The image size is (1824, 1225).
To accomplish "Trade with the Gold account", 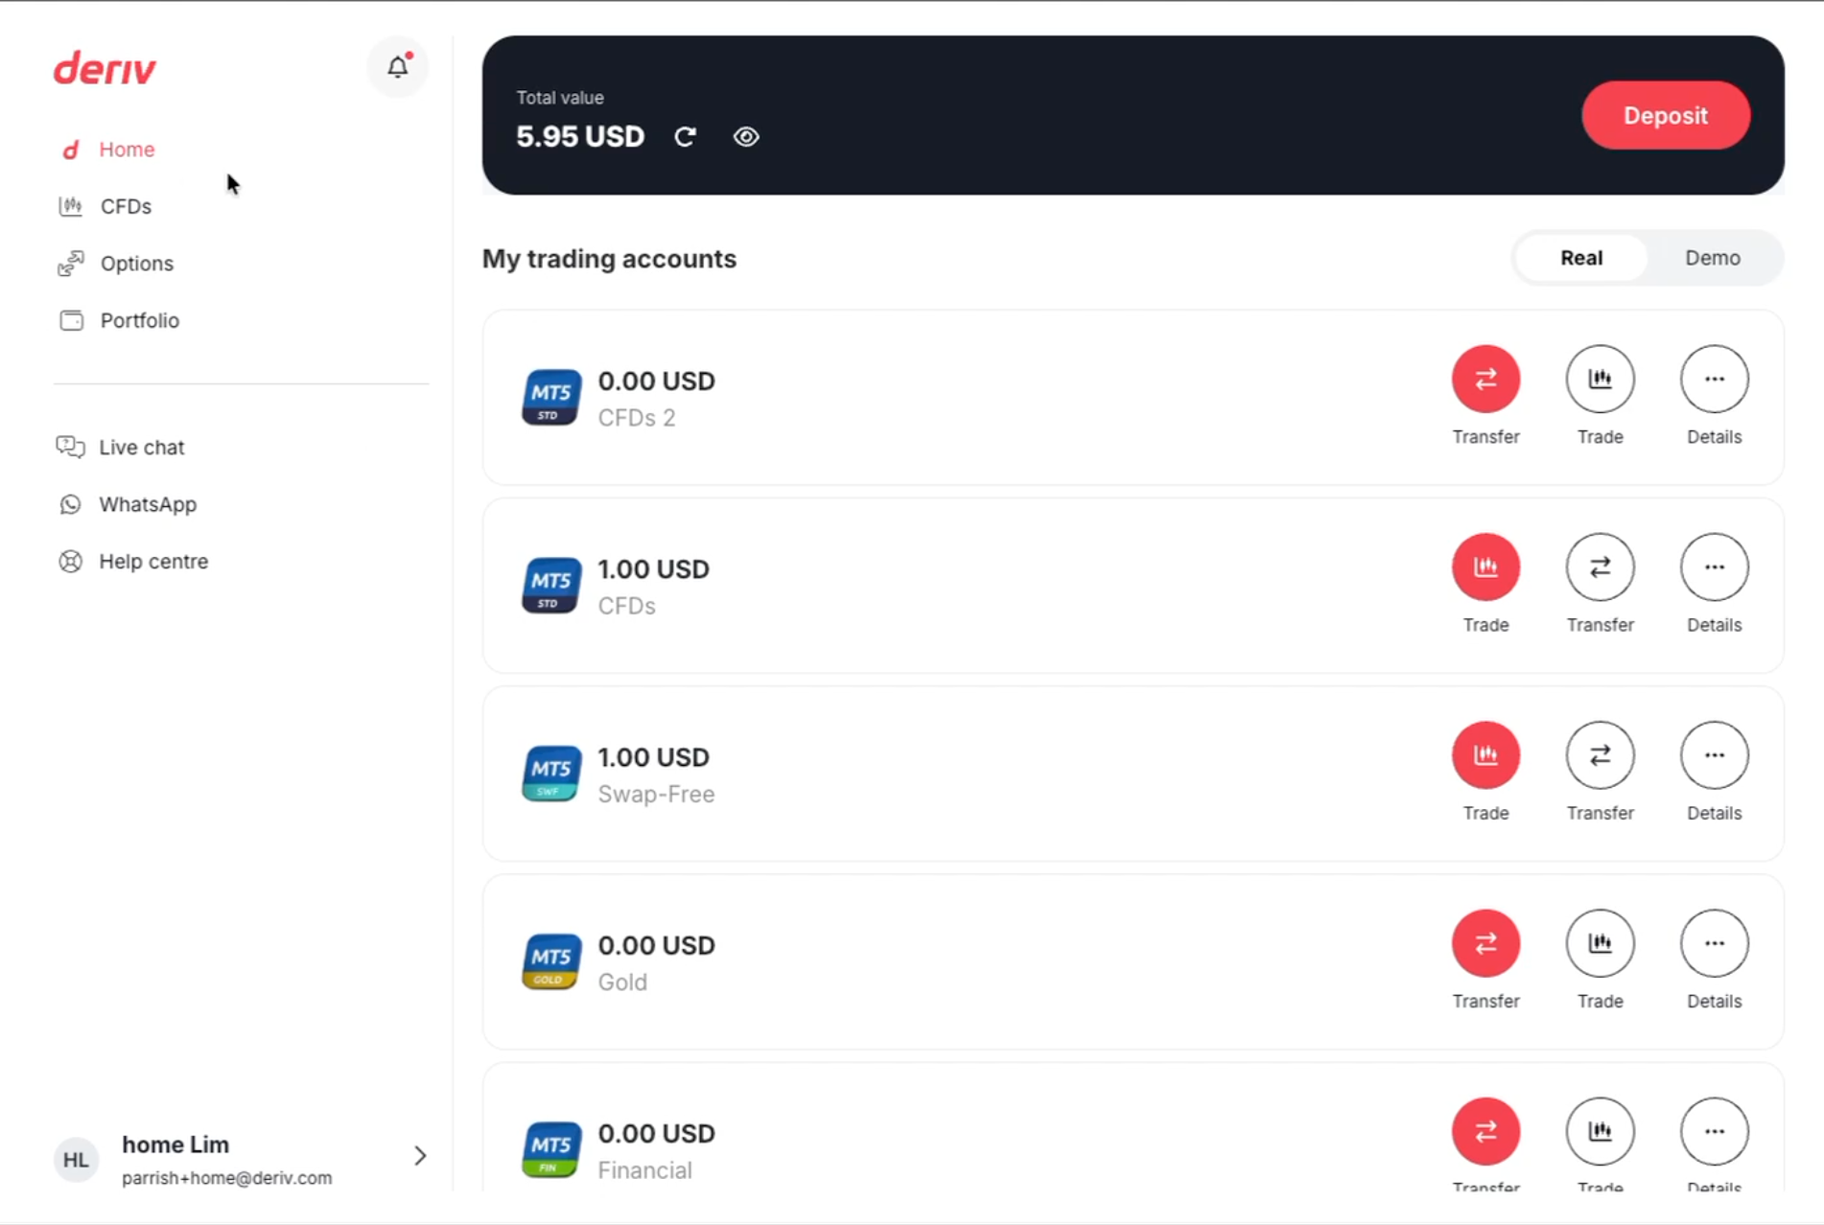I will tap(1600, 943).
